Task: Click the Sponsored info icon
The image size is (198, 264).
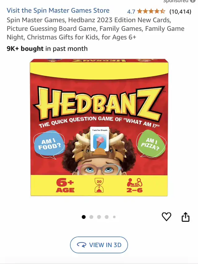Action: click(193, 1)
